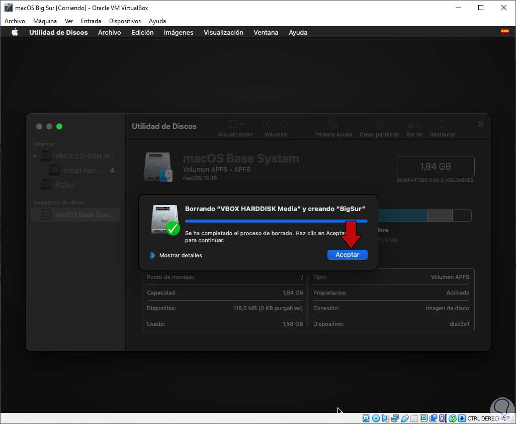Collapse the VBOX CD-ROM tree arrow
The image size is (516, 424).
(35, 156)
